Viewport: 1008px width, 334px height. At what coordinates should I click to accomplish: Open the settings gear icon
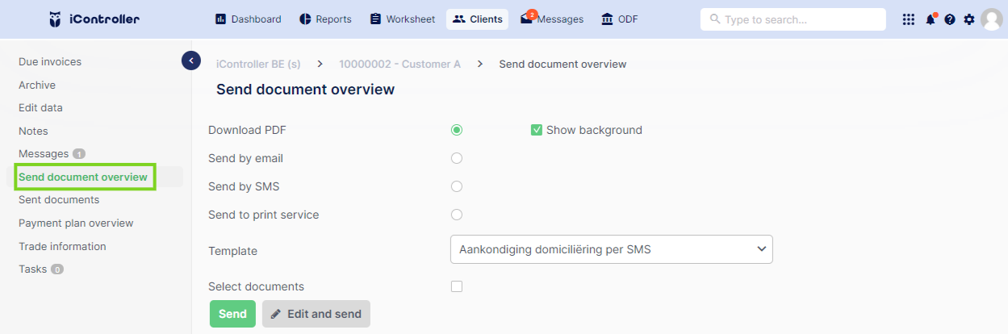point(969,19)
